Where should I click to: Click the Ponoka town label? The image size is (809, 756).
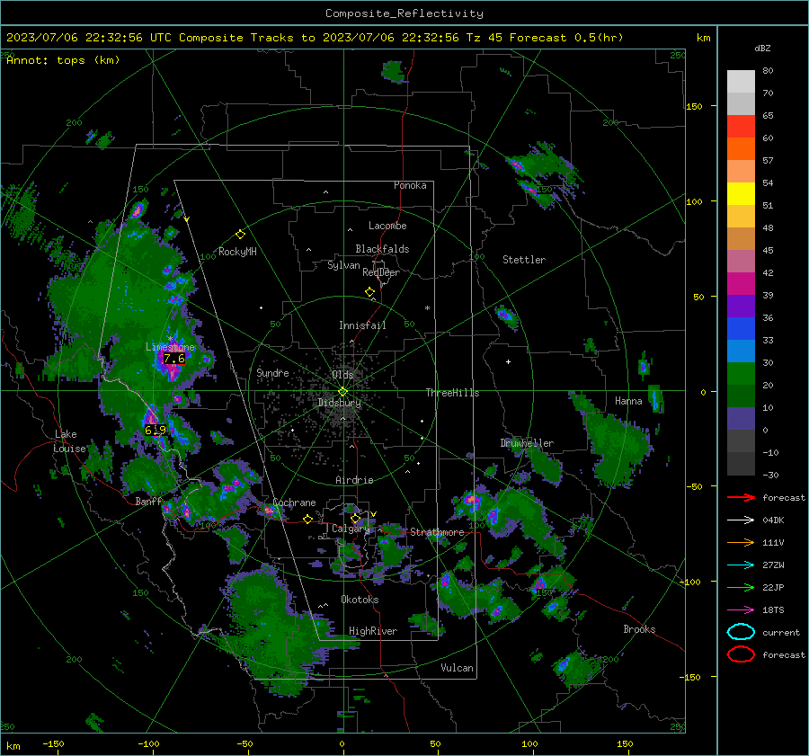coord(410,185)
